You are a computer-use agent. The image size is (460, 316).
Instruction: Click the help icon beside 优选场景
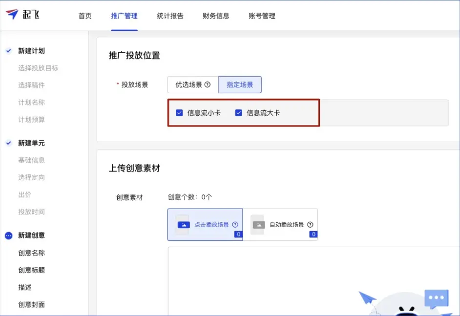click(x=208, y=84)
